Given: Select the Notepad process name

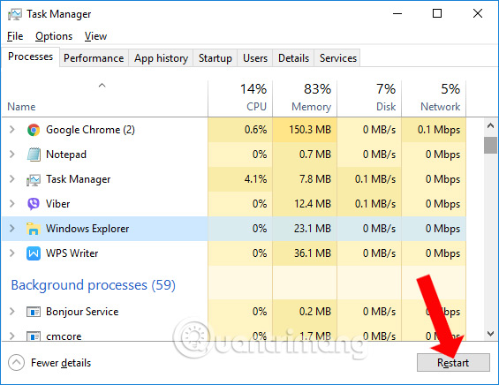Looking at the screenshot, I should [66, 155].
